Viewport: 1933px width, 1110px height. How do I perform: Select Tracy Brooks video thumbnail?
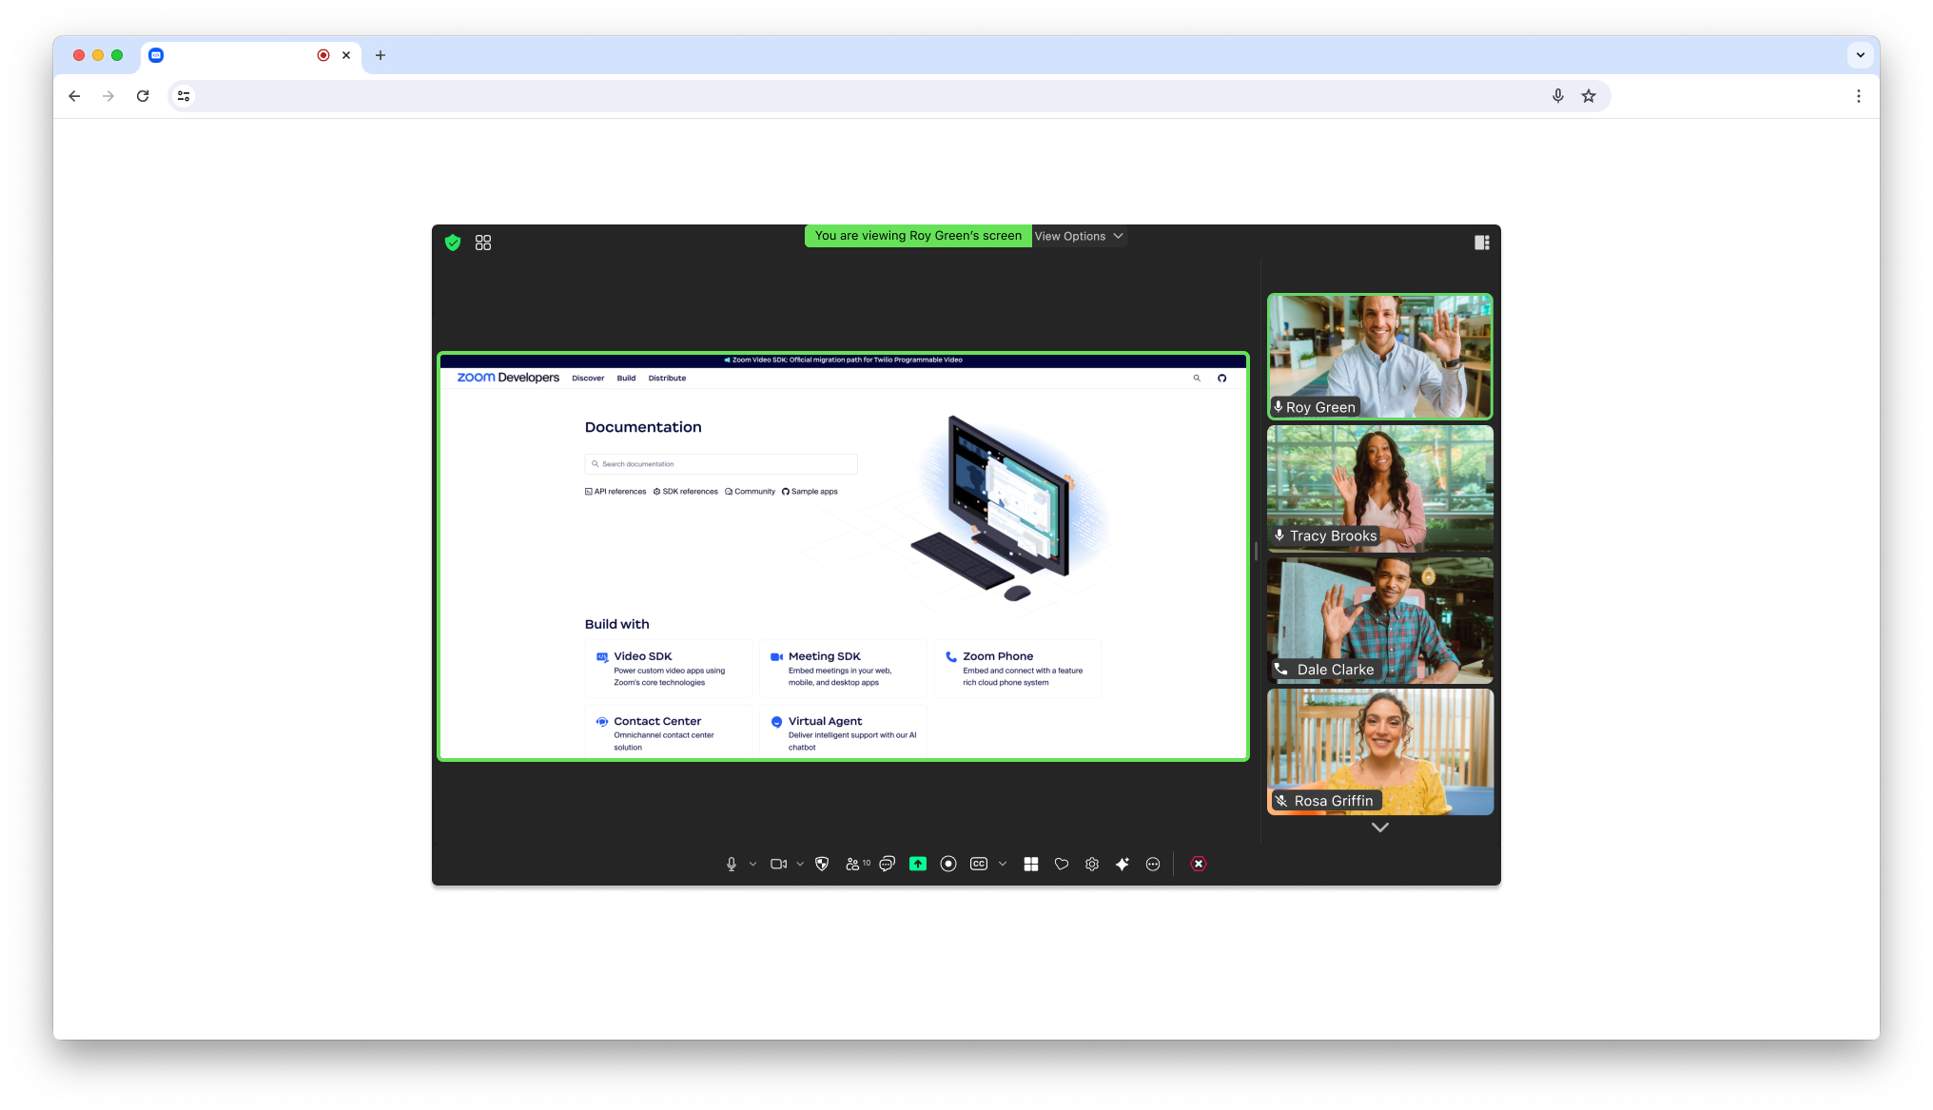[x=1379, y=488]
